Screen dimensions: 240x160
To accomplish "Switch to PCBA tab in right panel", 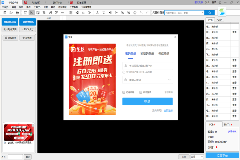I will [219, 20].
